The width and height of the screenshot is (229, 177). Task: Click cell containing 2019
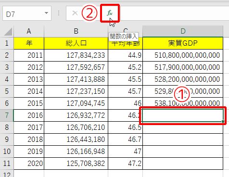[x=29, y=152]
